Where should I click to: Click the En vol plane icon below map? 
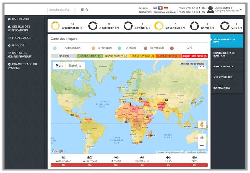pyautogui.click(x=167, y=157)
